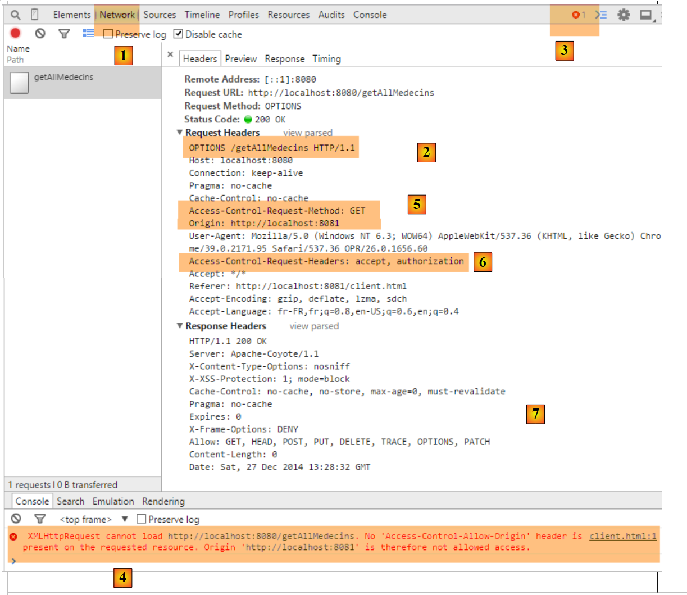
Task: Clear the network log with the clear icon
Action: pyautogui.click(x=40, y=34)
